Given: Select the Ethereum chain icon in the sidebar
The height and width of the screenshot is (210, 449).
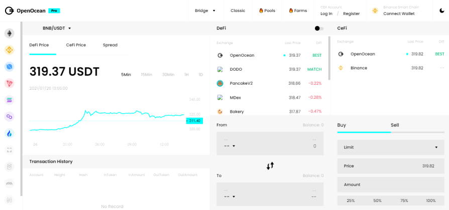Looking at the screenshot, I should [x=10, y=34].
